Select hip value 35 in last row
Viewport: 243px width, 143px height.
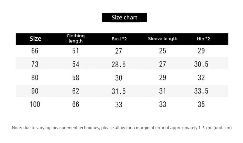click(x=201, y=104)
